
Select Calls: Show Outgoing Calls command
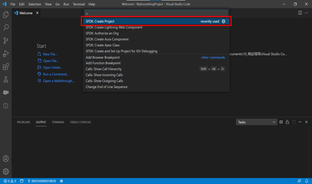click(156, 81)
